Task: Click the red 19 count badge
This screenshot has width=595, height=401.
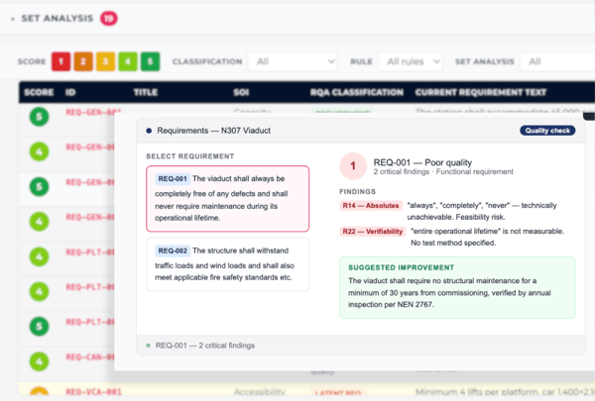Action: tap(108, 18)
